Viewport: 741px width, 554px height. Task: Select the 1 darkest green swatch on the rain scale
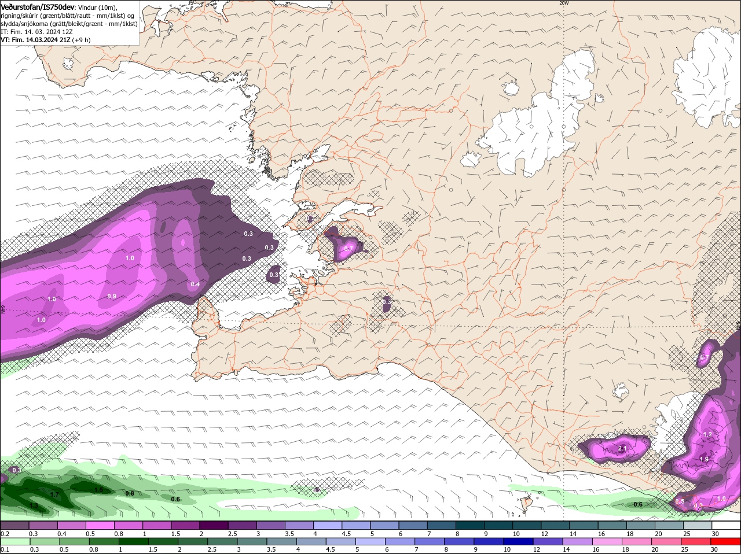(133, 541)
